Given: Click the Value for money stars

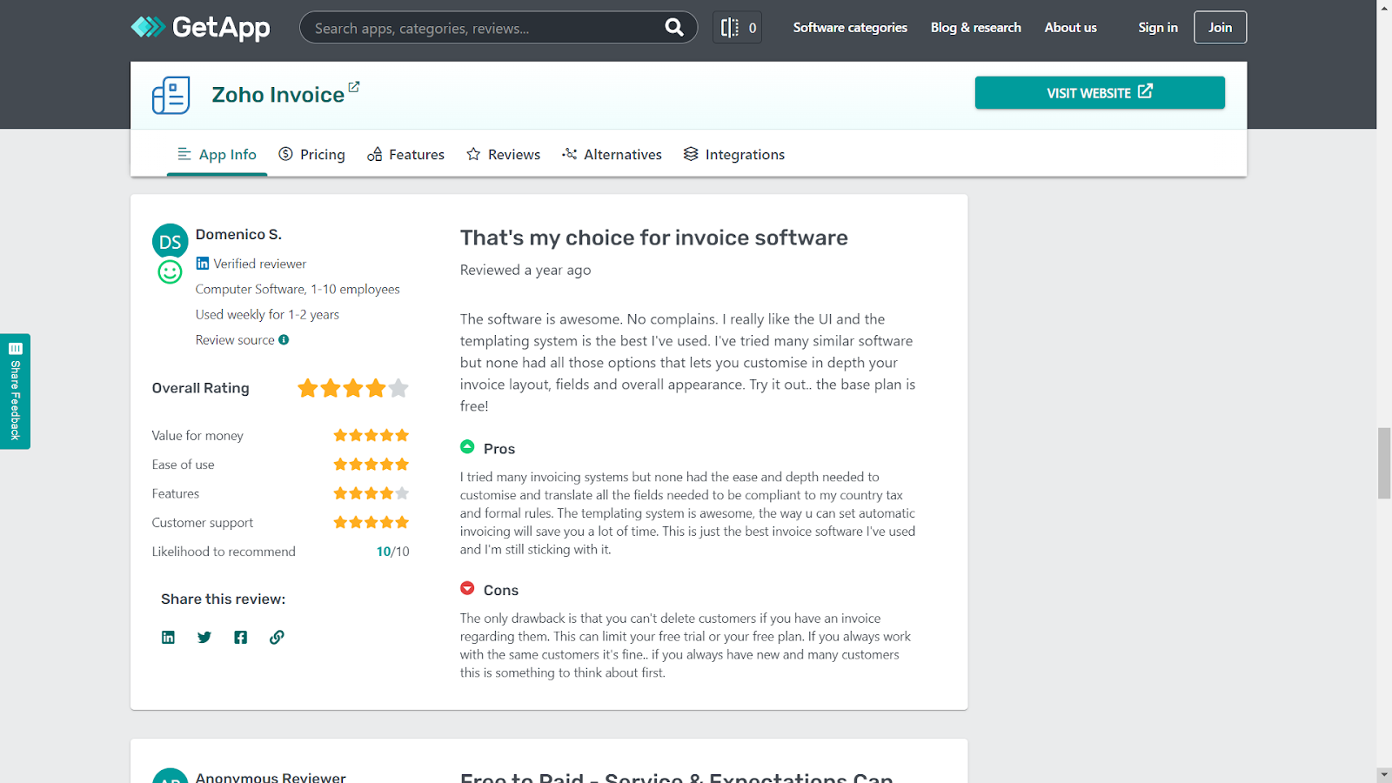Looking at the screenshot, I should coord(371,436).
